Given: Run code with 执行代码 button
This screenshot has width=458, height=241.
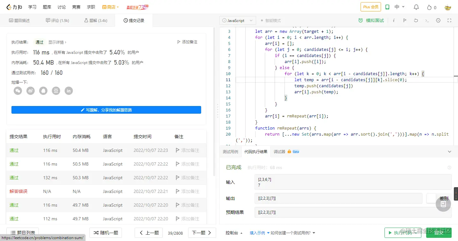Looking at the screenshot, I should tap(403, 233).
